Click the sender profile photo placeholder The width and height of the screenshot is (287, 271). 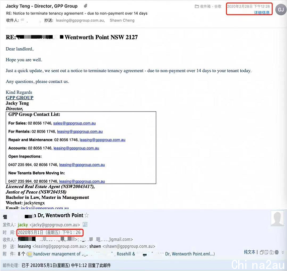click(x=277, y=218)
